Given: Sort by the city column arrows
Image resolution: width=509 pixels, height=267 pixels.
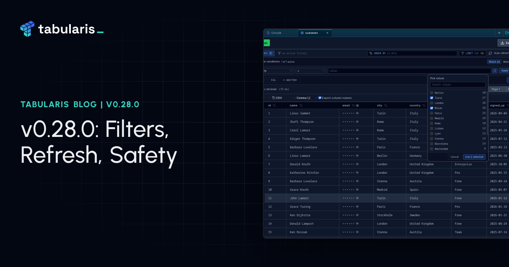Looking at the screenshot, I should (x=386, y=106).
